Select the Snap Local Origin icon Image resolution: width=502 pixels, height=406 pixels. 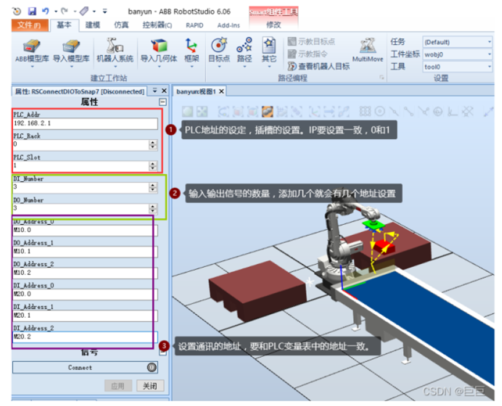[453, 112]
